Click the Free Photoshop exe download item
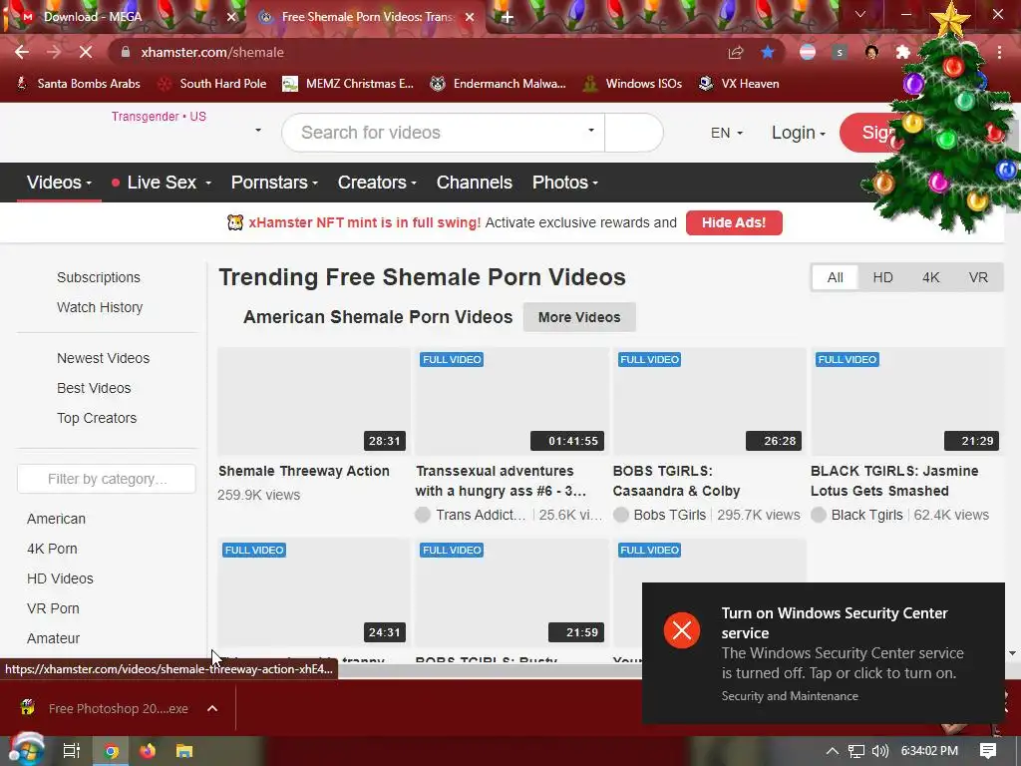The image size is (1021, 766). [x=104, y=708]
